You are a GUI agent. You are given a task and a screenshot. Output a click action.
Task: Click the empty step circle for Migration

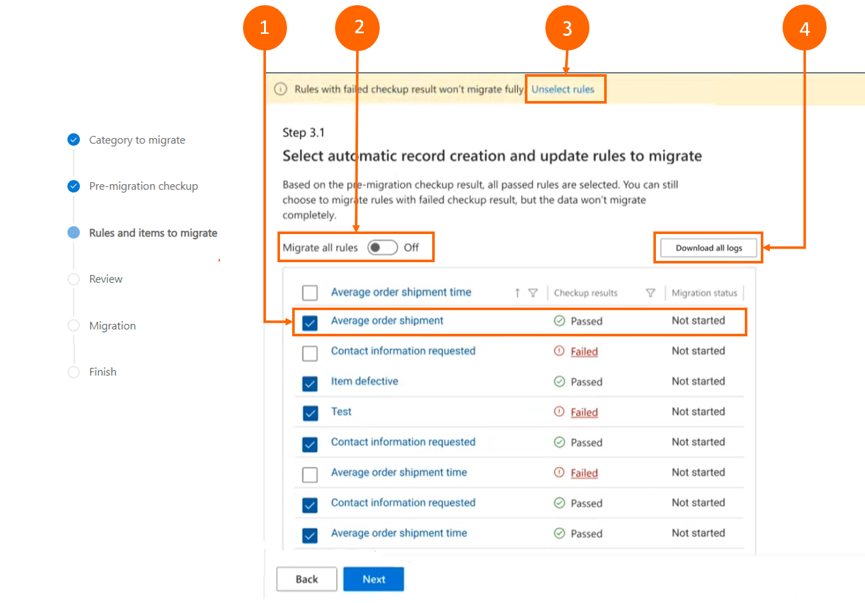click(x=74, y=325)
